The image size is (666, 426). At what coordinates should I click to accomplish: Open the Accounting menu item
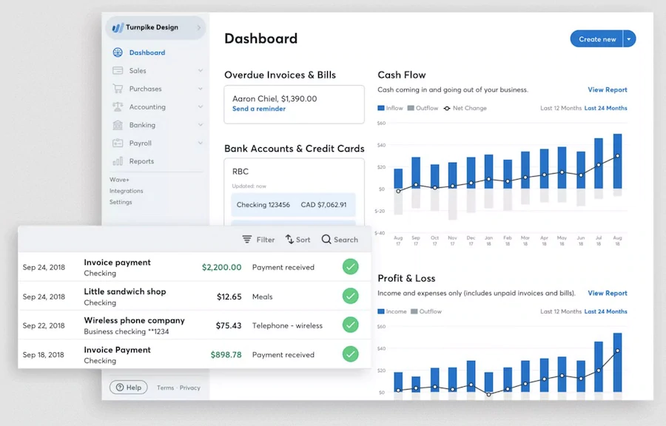click(147, 107)
